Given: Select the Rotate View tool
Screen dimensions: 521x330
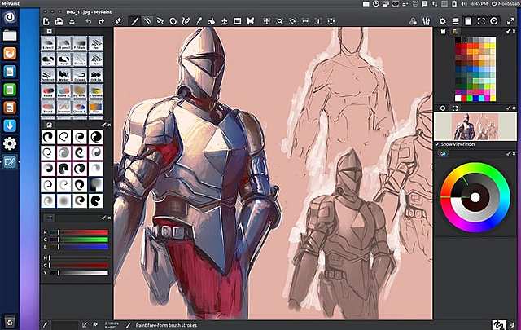Looking at the screenshot, I should click(292, 21).
